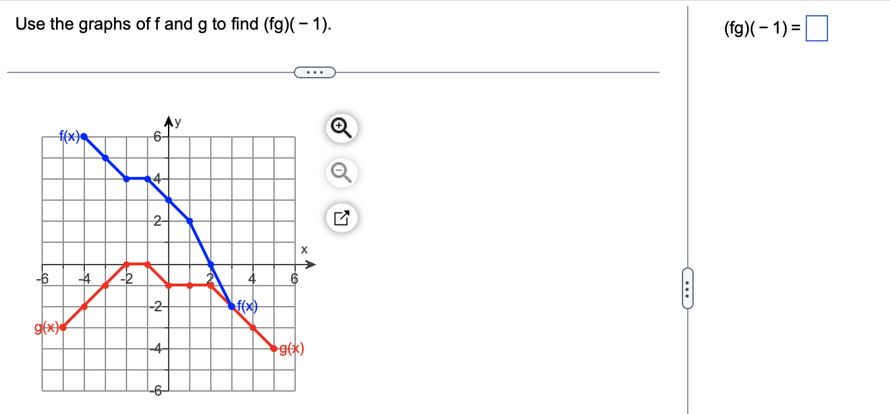Click the (fg)(−1) answer entry box
The image size is (890, 414).
tap(818, 27)
